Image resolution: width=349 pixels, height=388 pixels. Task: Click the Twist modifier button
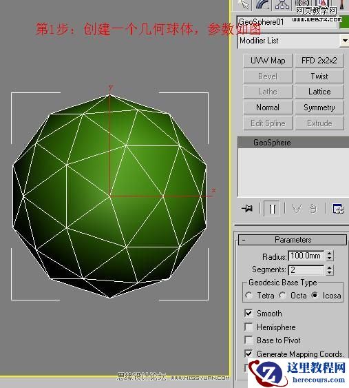[x=319, y=76]
